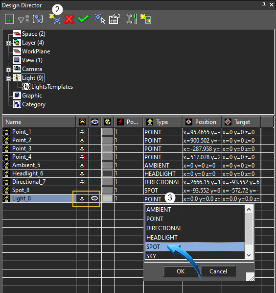Select SPOT in the type list
Screen dimensions: 276x293
pos(195,246)
